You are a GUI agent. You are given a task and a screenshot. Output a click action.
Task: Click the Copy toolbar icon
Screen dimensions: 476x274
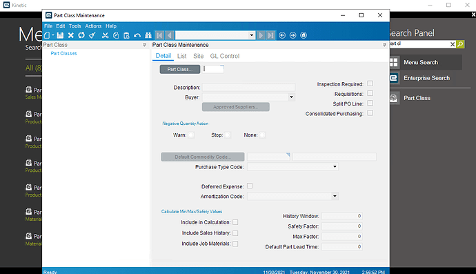point(116,35)
